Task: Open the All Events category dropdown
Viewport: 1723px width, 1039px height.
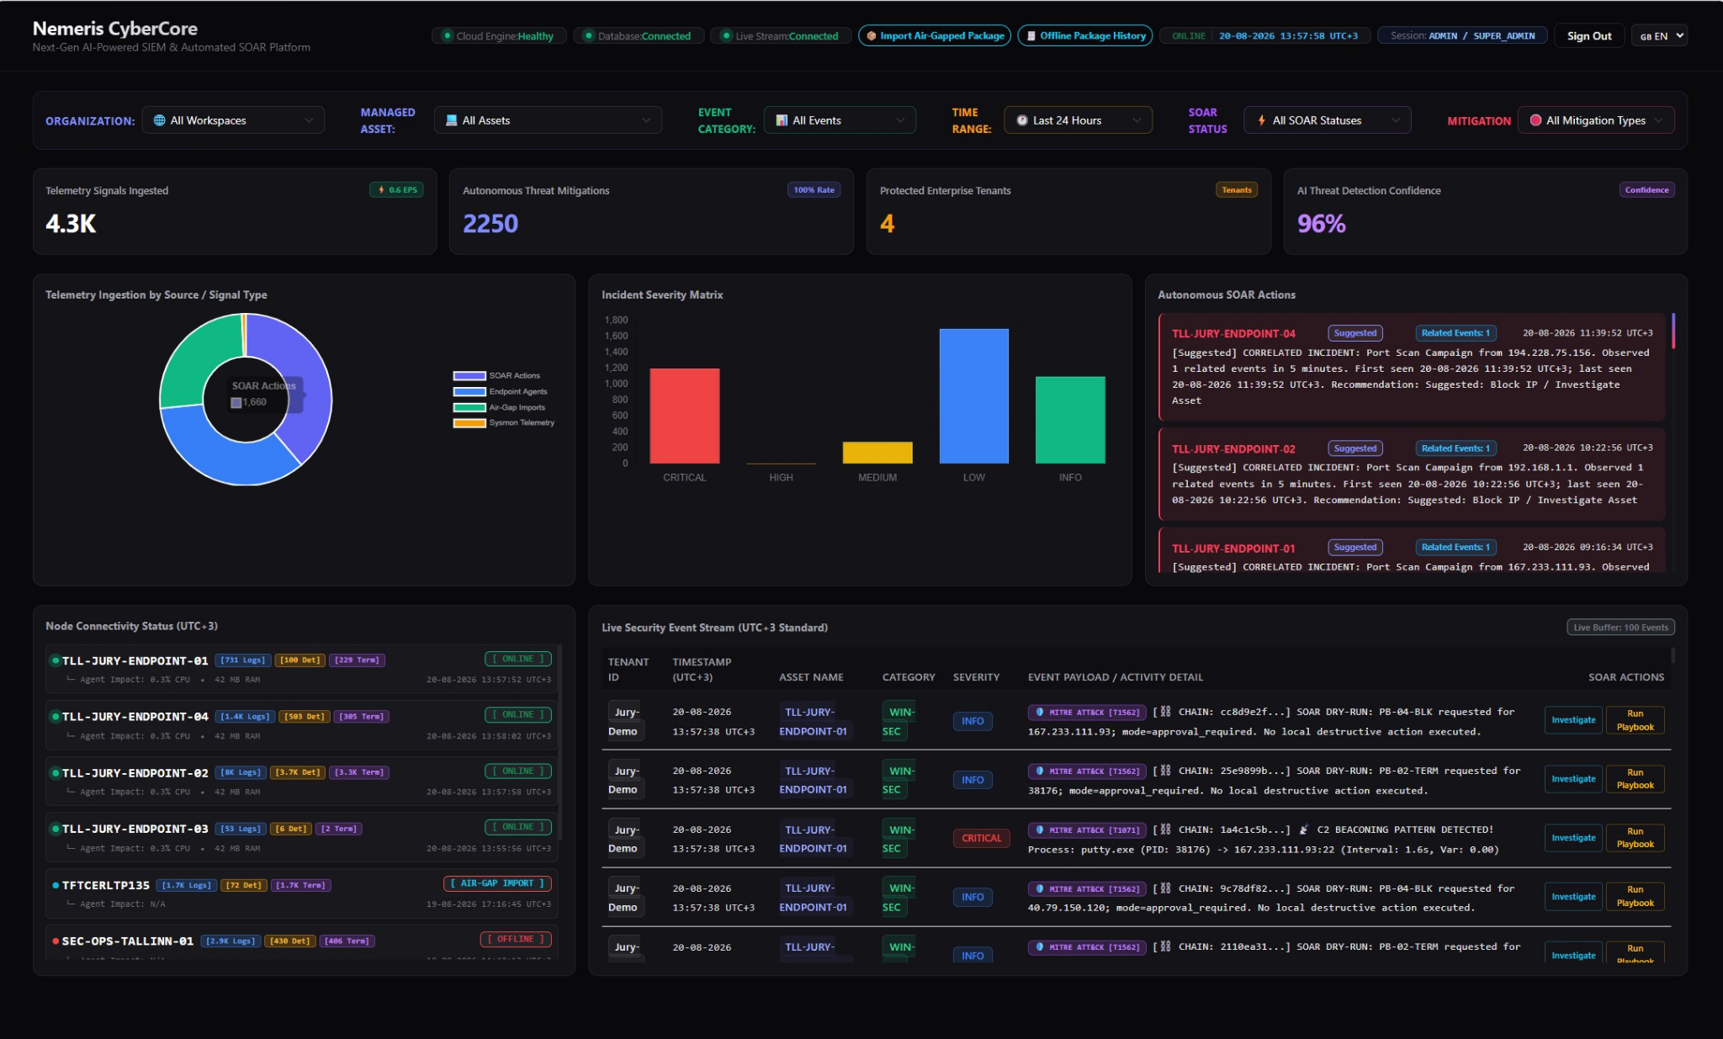Action: [x=840, y=120]
